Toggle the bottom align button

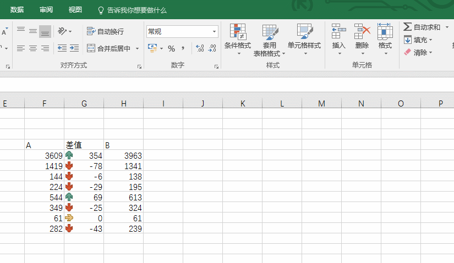45,32
